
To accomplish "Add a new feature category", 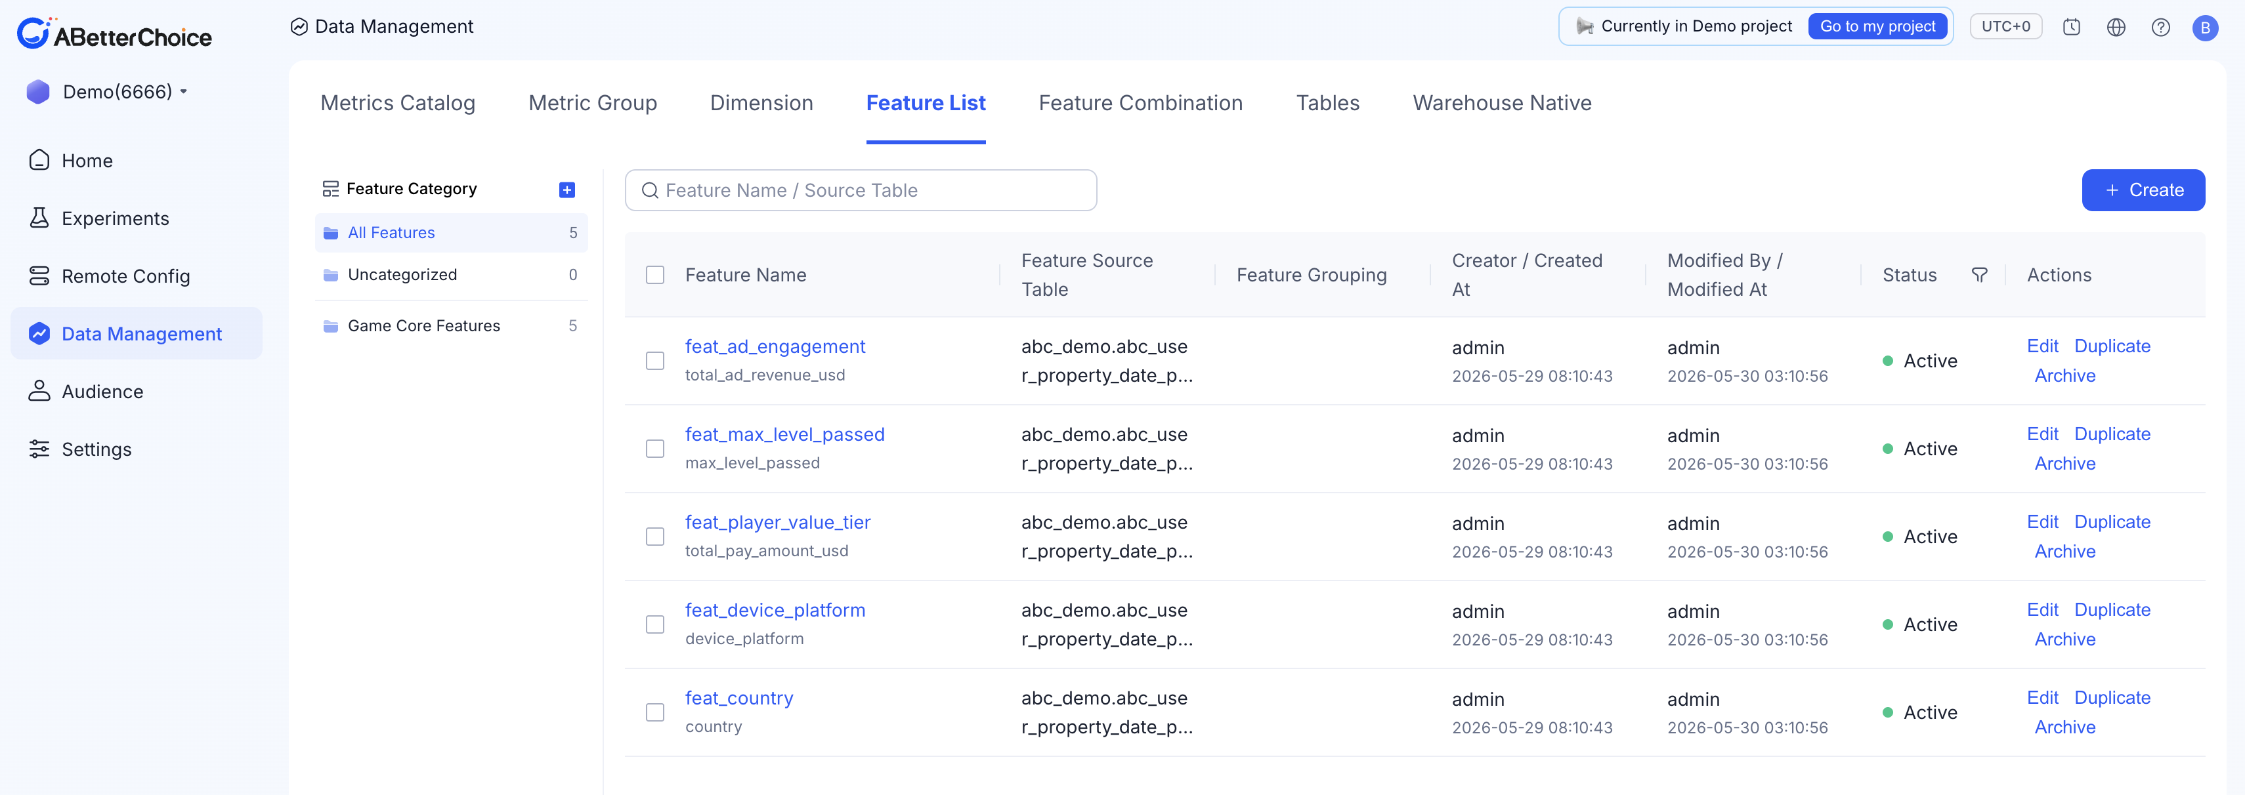I will 567,189.
